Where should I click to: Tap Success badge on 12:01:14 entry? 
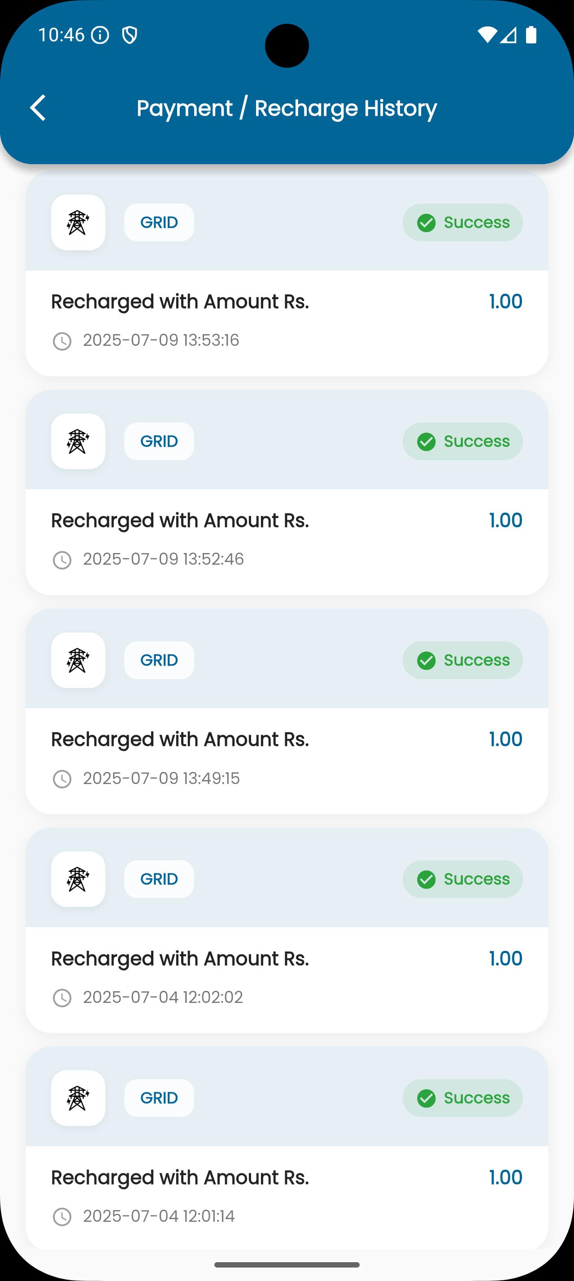pyautogui.click(x=463, y=1098)
